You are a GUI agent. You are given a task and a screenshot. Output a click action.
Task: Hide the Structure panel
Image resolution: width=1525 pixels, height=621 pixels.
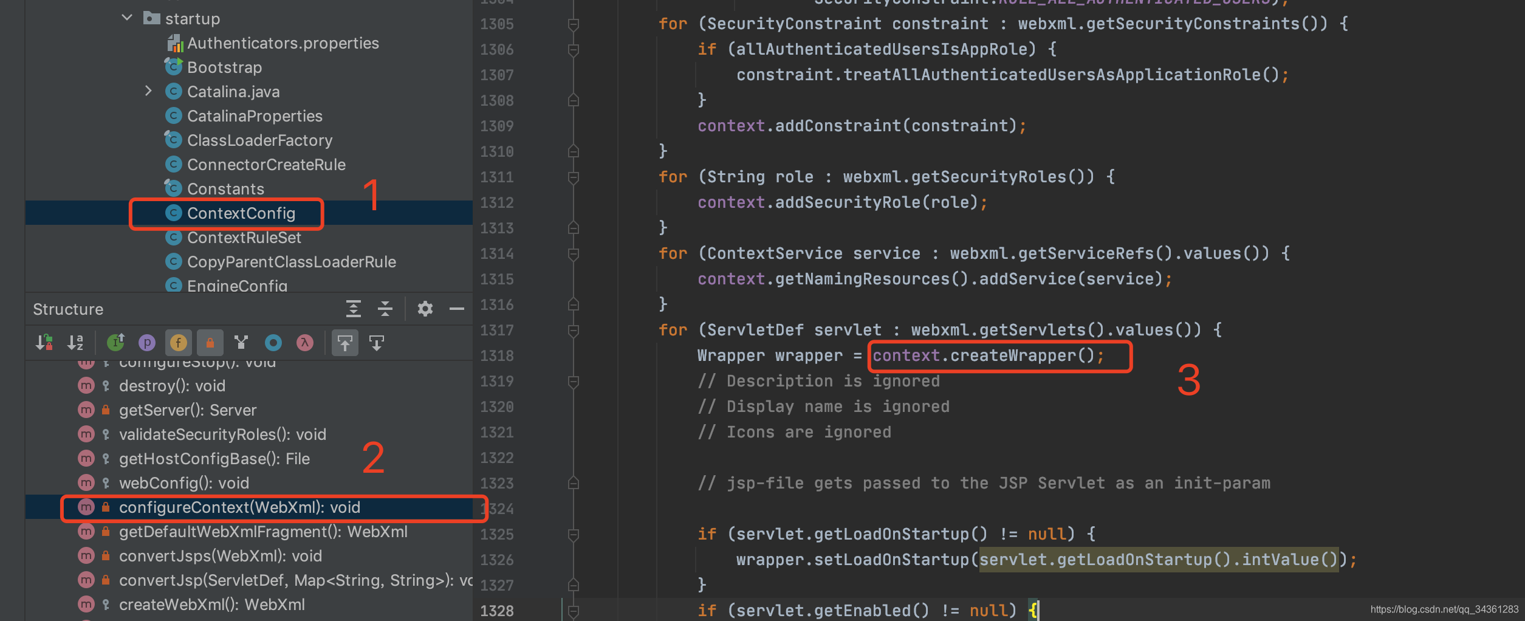pyautogui.click(x=457, y=309)
